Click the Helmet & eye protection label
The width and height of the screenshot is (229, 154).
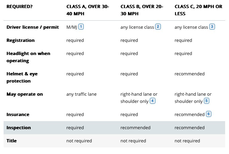click(22, 77)
